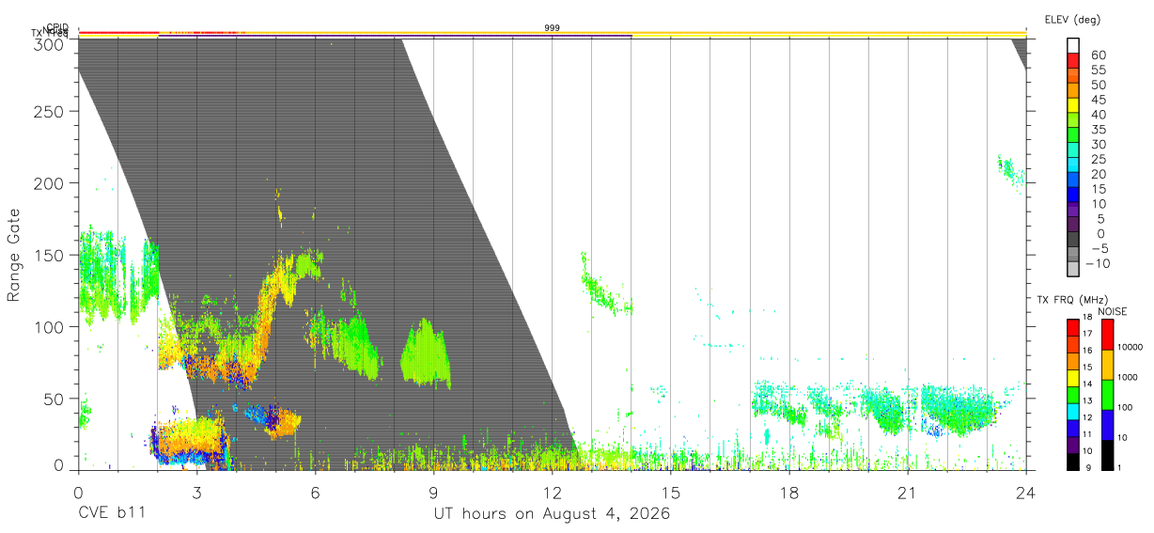This screenshot has height=533, width=1154.
Task: Click the "1000" label on the NOISE scale
Action: click(1128, 377)
